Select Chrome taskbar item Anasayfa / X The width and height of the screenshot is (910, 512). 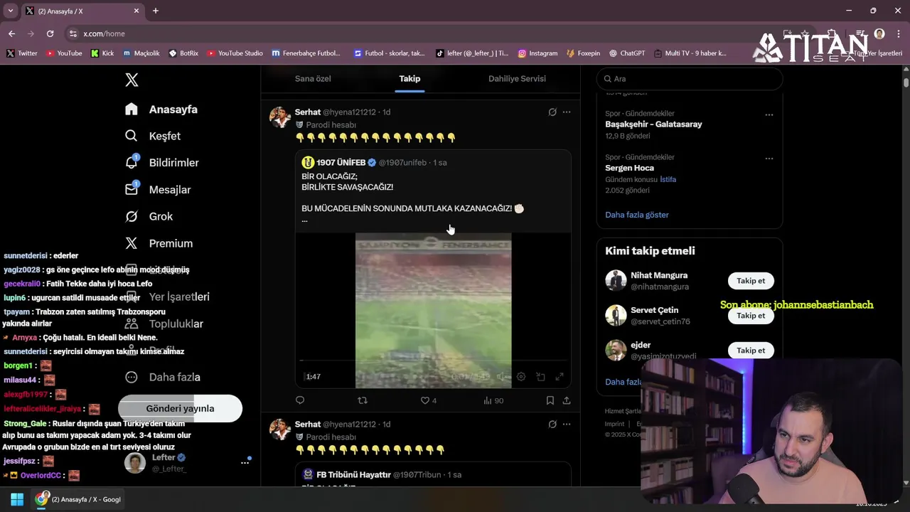[x=79, y=499]
